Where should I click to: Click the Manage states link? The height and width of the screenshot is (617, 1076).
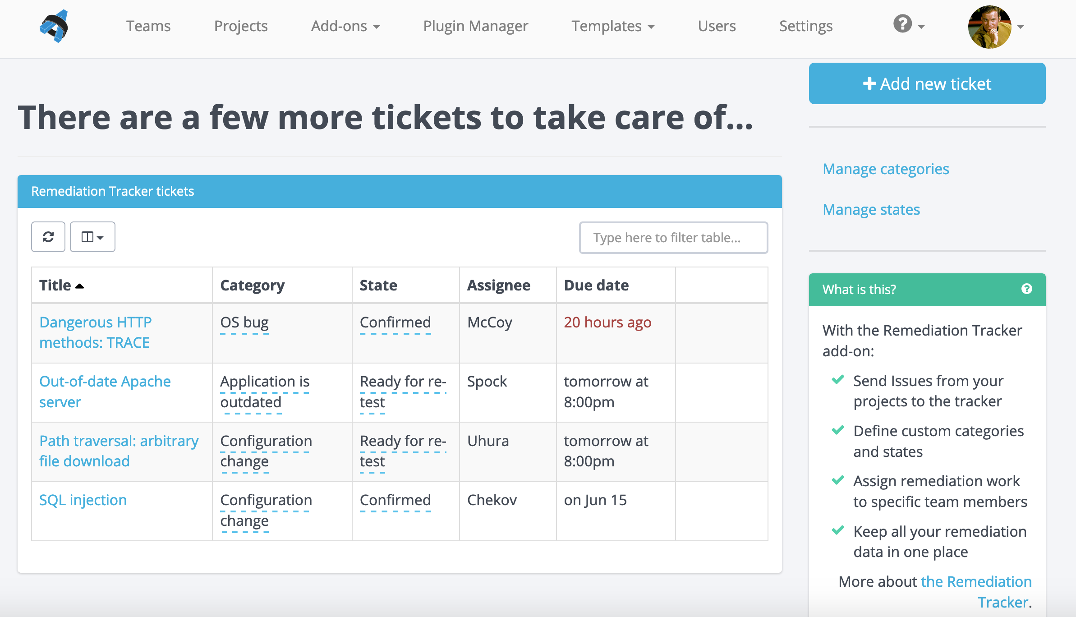point(872,209)
